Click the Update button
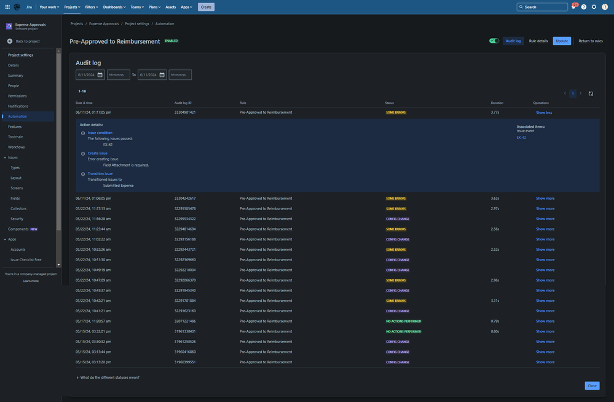The height and width of the screenshot is (402, 614). coord(562,41)
